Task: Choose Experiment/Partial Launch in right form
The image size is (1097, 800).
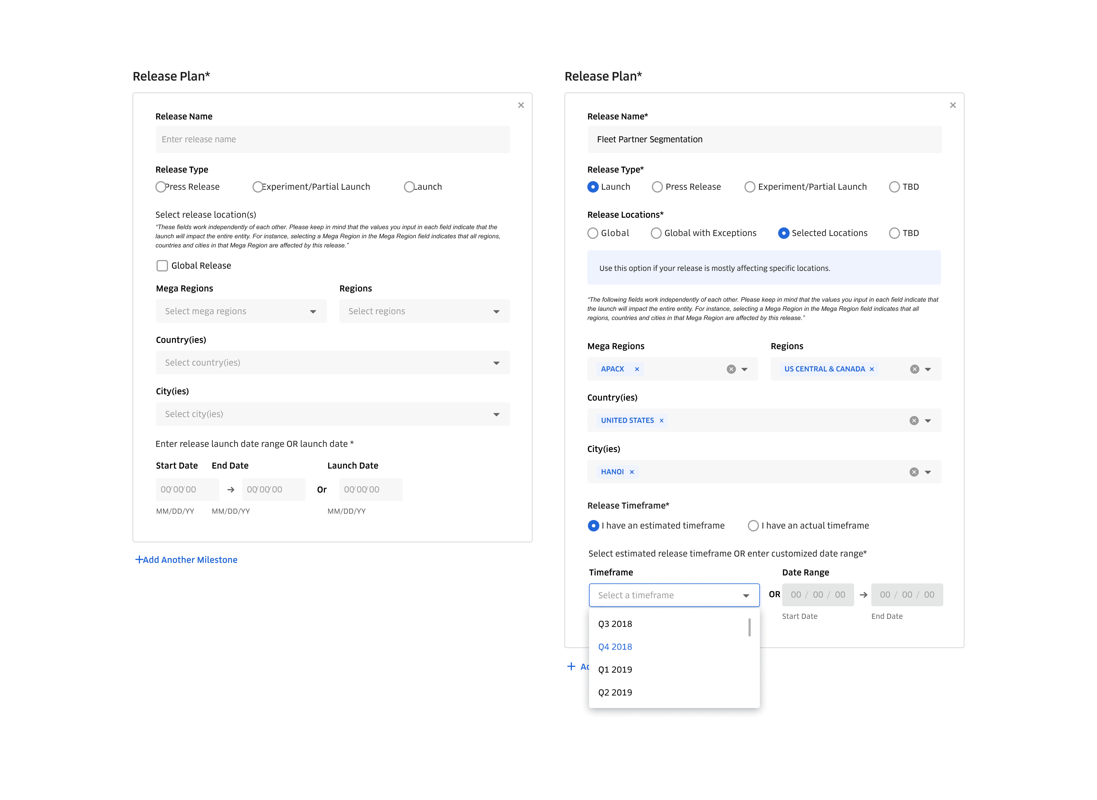Action: [x=750, y=187]
